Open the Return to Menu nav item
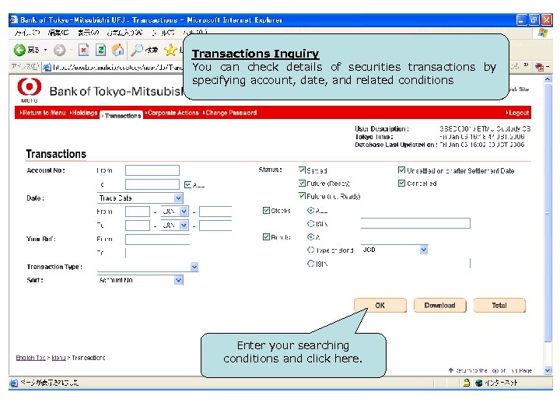Viewport: 560px width, 420px height. pyautogui.click(x=43, y=113)
